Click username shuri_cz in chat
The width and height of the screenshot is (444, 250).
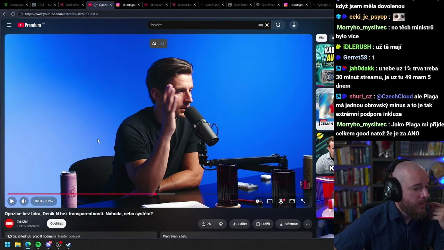tap(360, 97)
